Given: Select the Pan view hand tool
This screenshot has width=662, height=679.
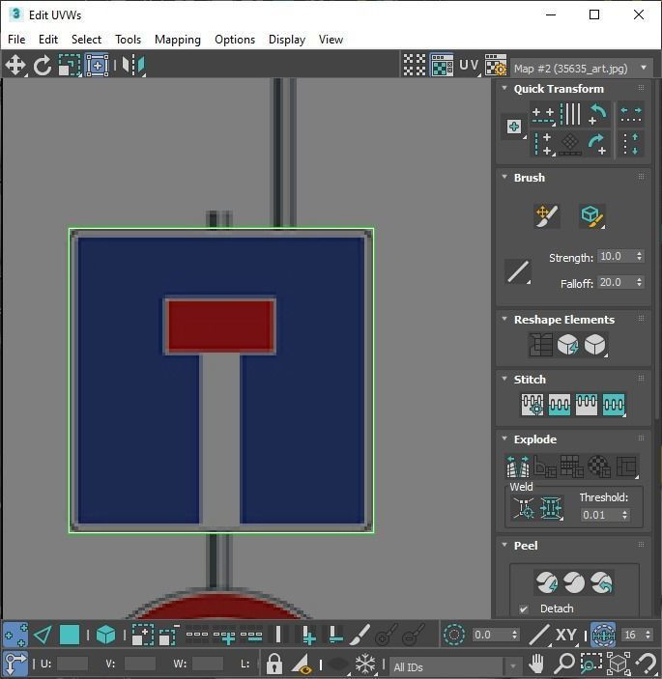Looking at the screenshot, I should point(536,663).
